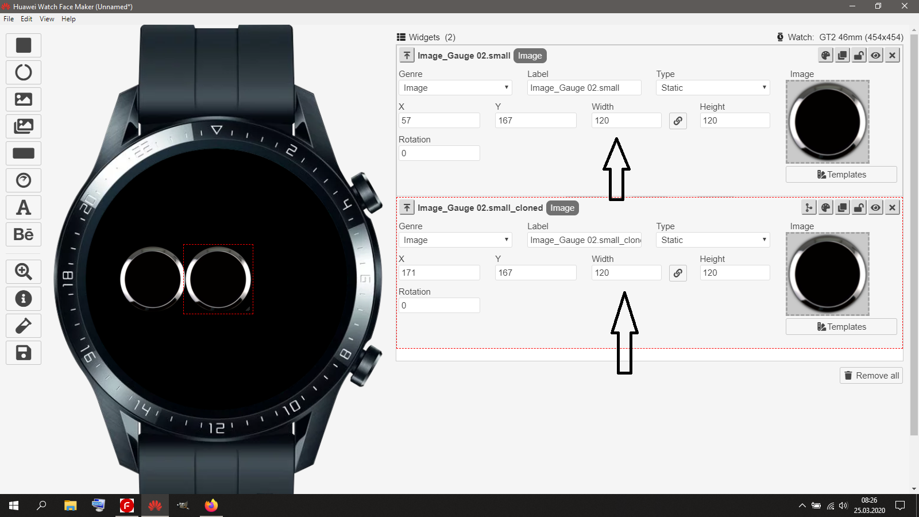Image resolution: width=919 pixels, height=517 pixels.
Task: Move Image_Gauge 02.small_cloned widget to top
Action: point(407,207)
